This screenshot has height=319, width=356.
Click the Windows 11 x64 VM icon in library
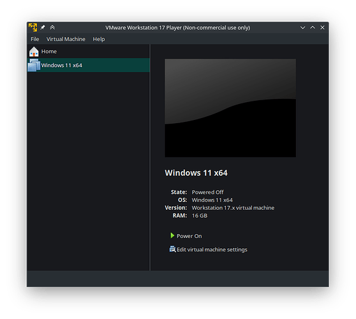click(34, 65)
